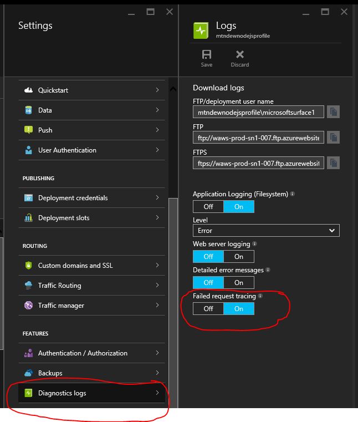This screenshot has width=358, height=422.
Task: Expand User Authentication with its chevron
Action: (x=157, y=150)
